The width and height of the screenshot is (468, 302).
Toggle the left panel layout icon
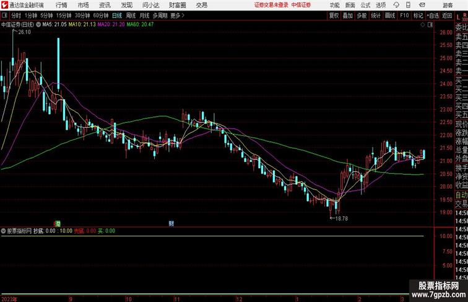[4, 16]
